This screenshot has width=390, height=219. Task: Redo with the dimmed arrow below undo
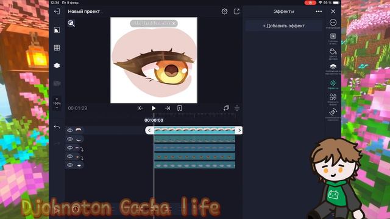click(57, 144)
